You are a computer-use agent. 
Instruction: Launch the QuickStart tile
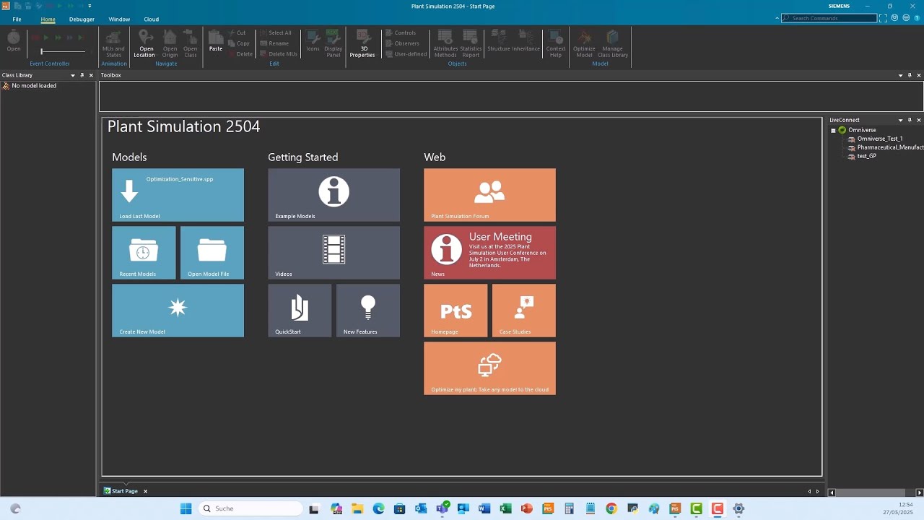tap(300, 311)
